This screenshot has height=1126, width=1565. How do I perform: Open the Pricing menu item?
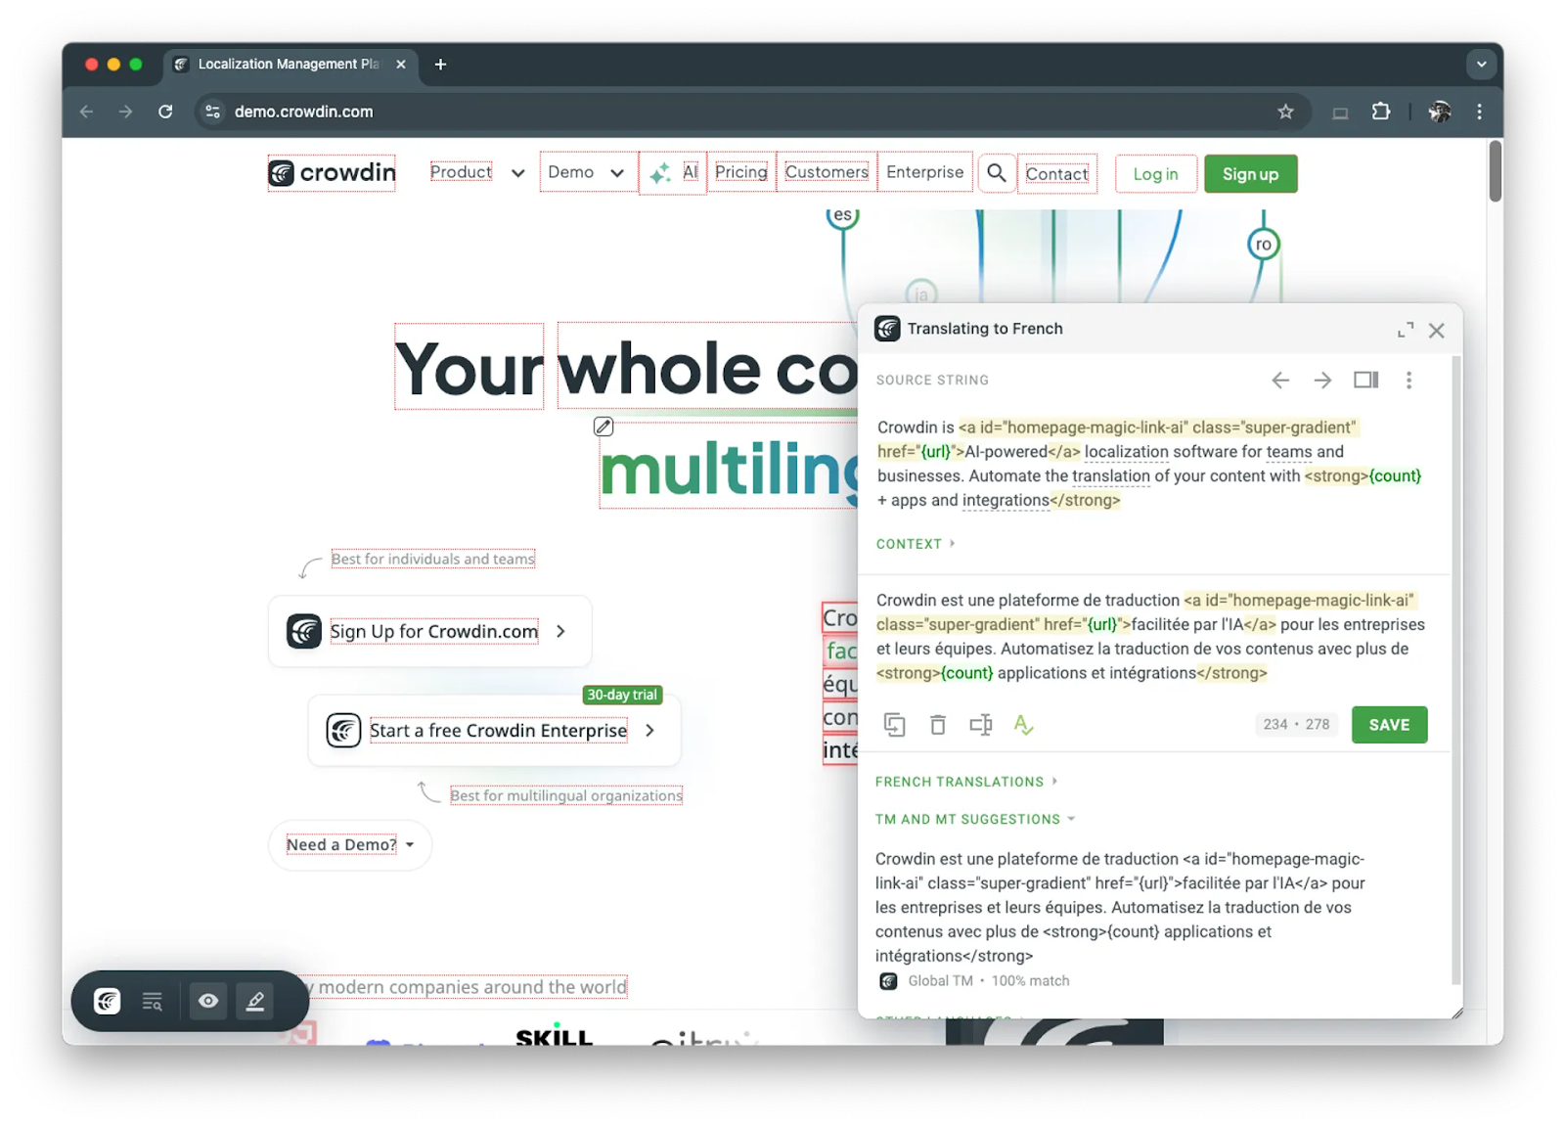point(740,172)
